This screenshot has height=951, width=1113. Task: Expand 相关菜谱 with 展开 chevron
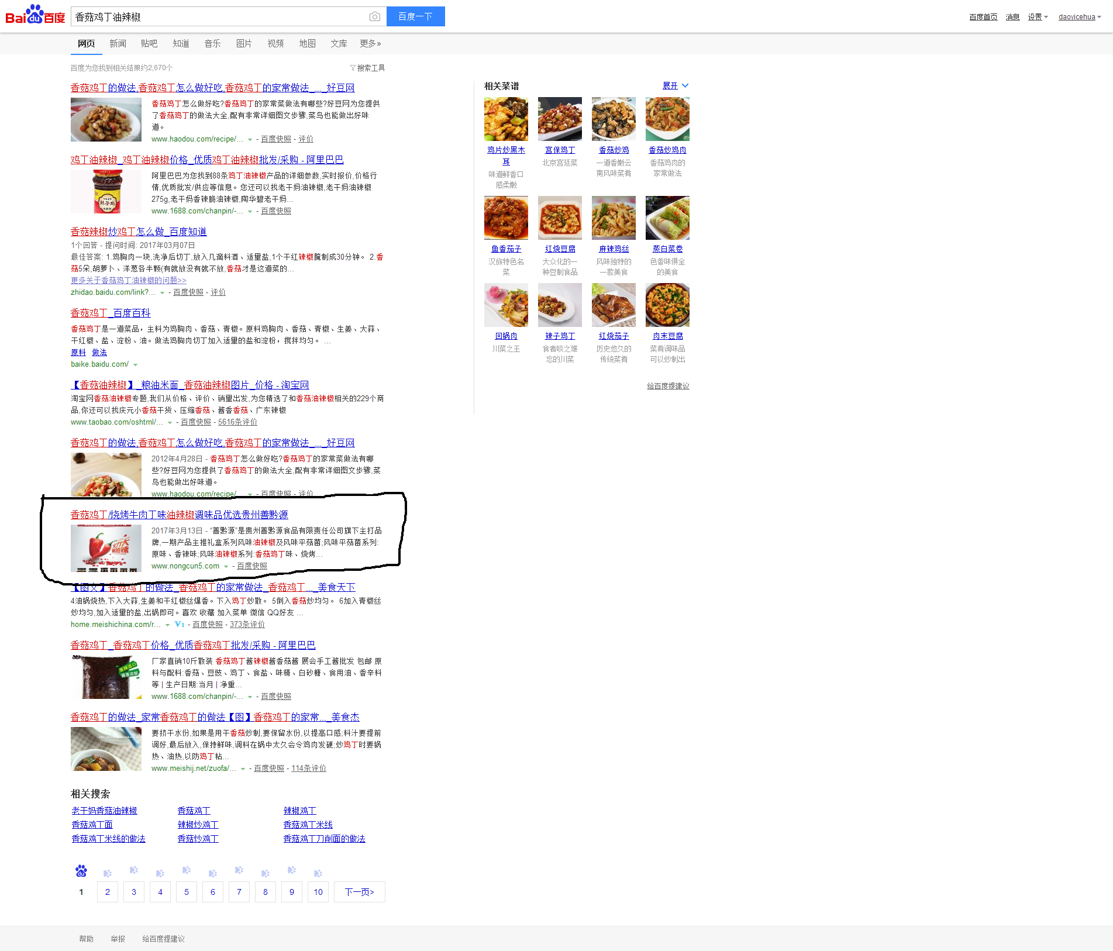coord(676,85)
